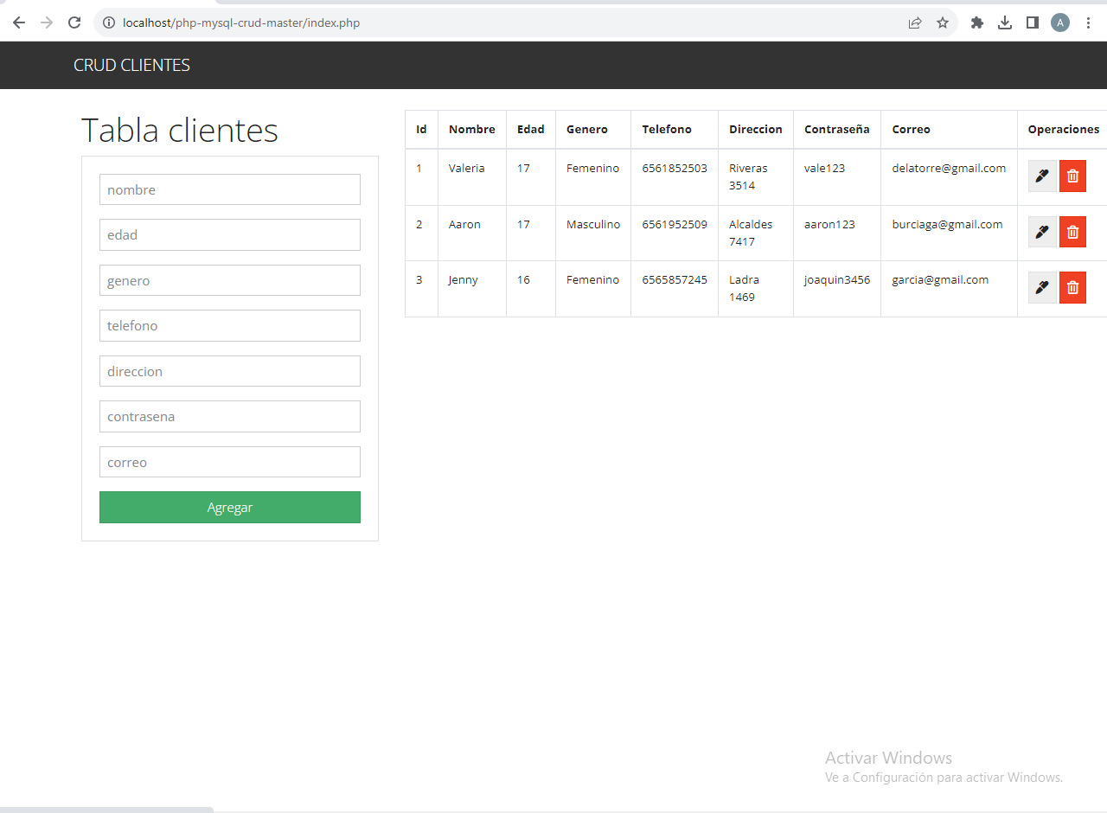Click the CRUD CLIENTES navbar link

[131, 65]
